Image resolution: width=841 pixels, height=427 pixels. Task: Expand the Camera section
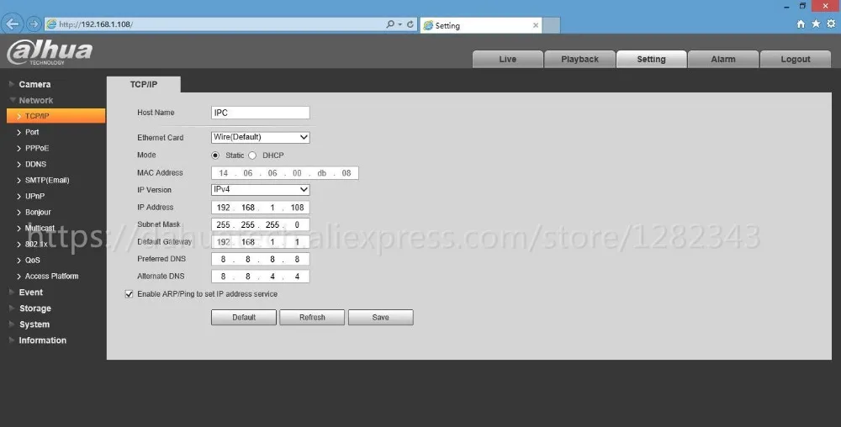[x=34, y=84]
